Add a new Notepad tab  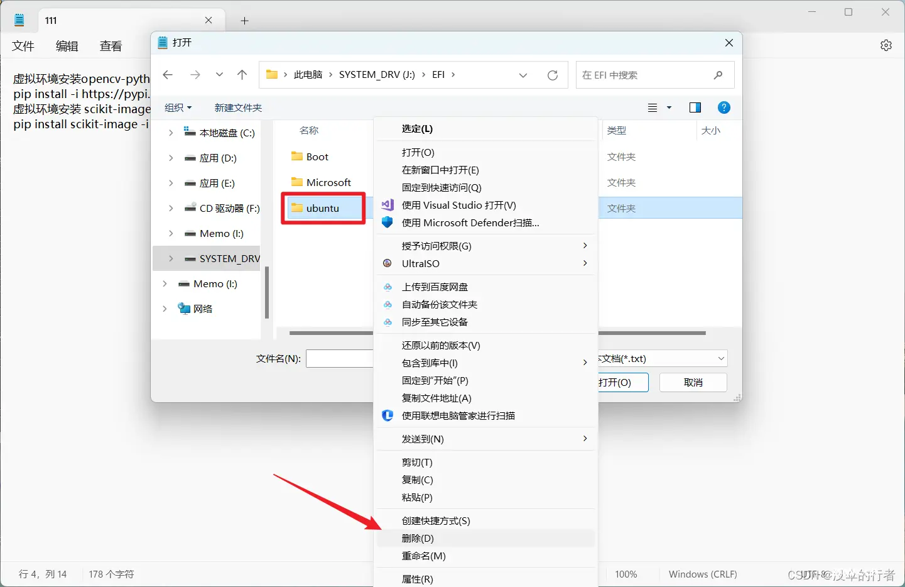[x=245, y=21]
